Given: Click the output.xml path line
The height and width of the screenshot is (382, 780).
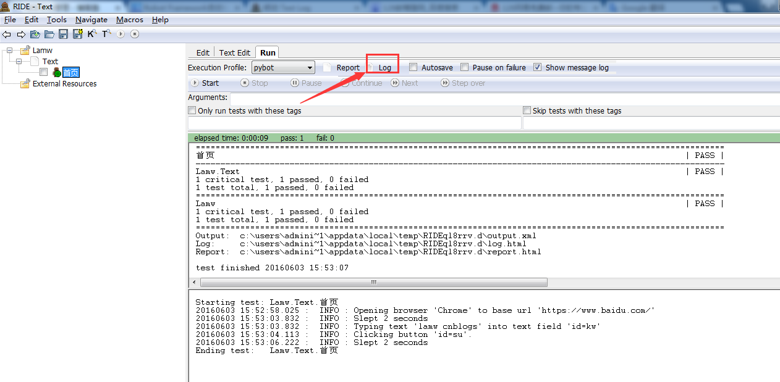Looking at the screenshot, I should point(366,236).
